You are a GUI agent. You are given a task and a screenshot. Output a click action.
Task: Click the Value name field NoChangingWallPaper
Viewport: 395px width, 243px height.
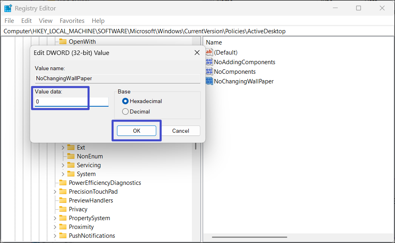click(118, 79)
